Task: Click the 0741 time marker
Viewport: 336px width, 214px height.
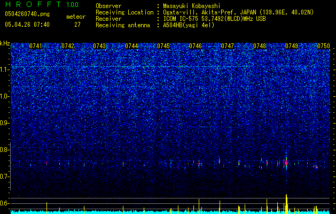Action: [36, 46]
